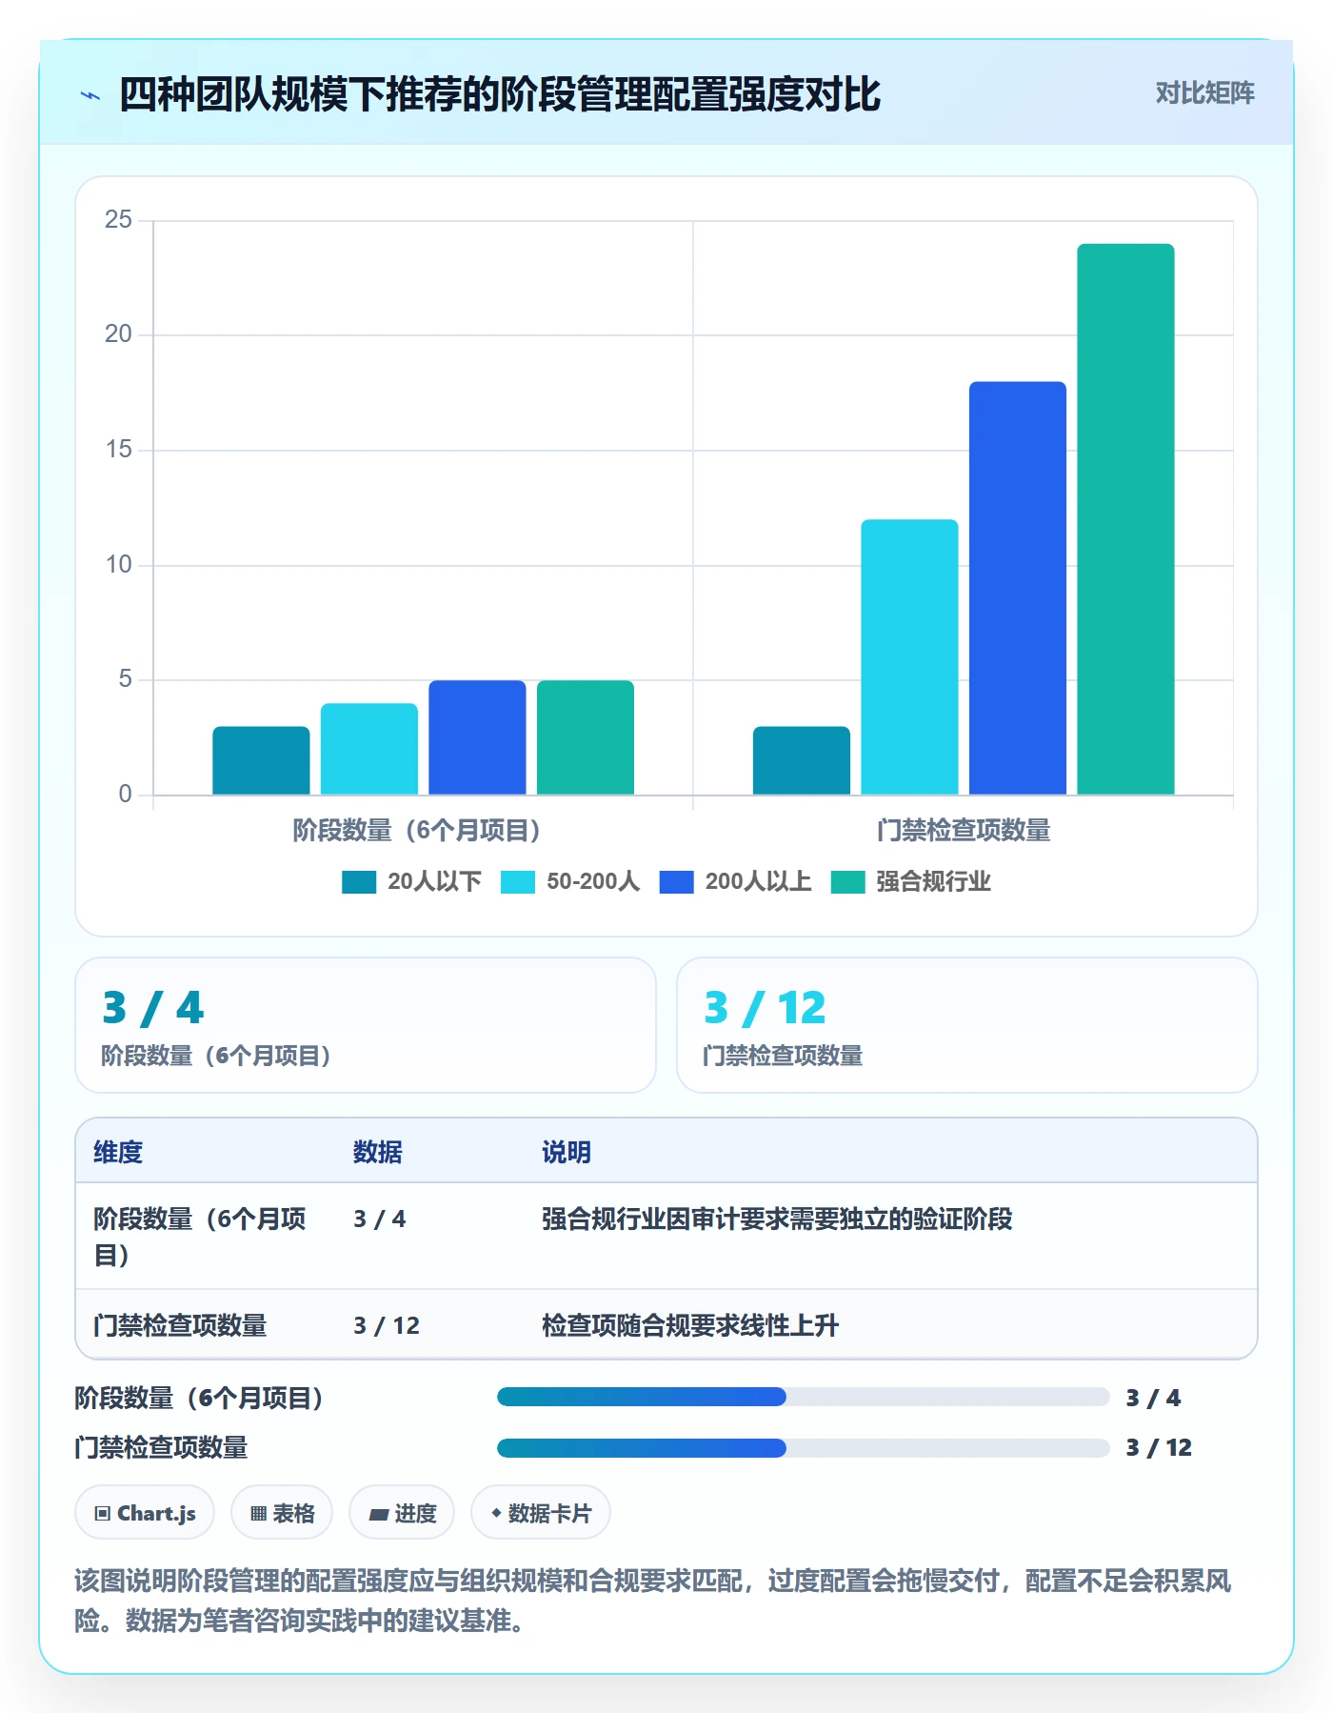The height and width of the screenshot is (1713, 1333).
Task: Select the 数据卡片 tag chip
Action: click(x=541, y=1513)
